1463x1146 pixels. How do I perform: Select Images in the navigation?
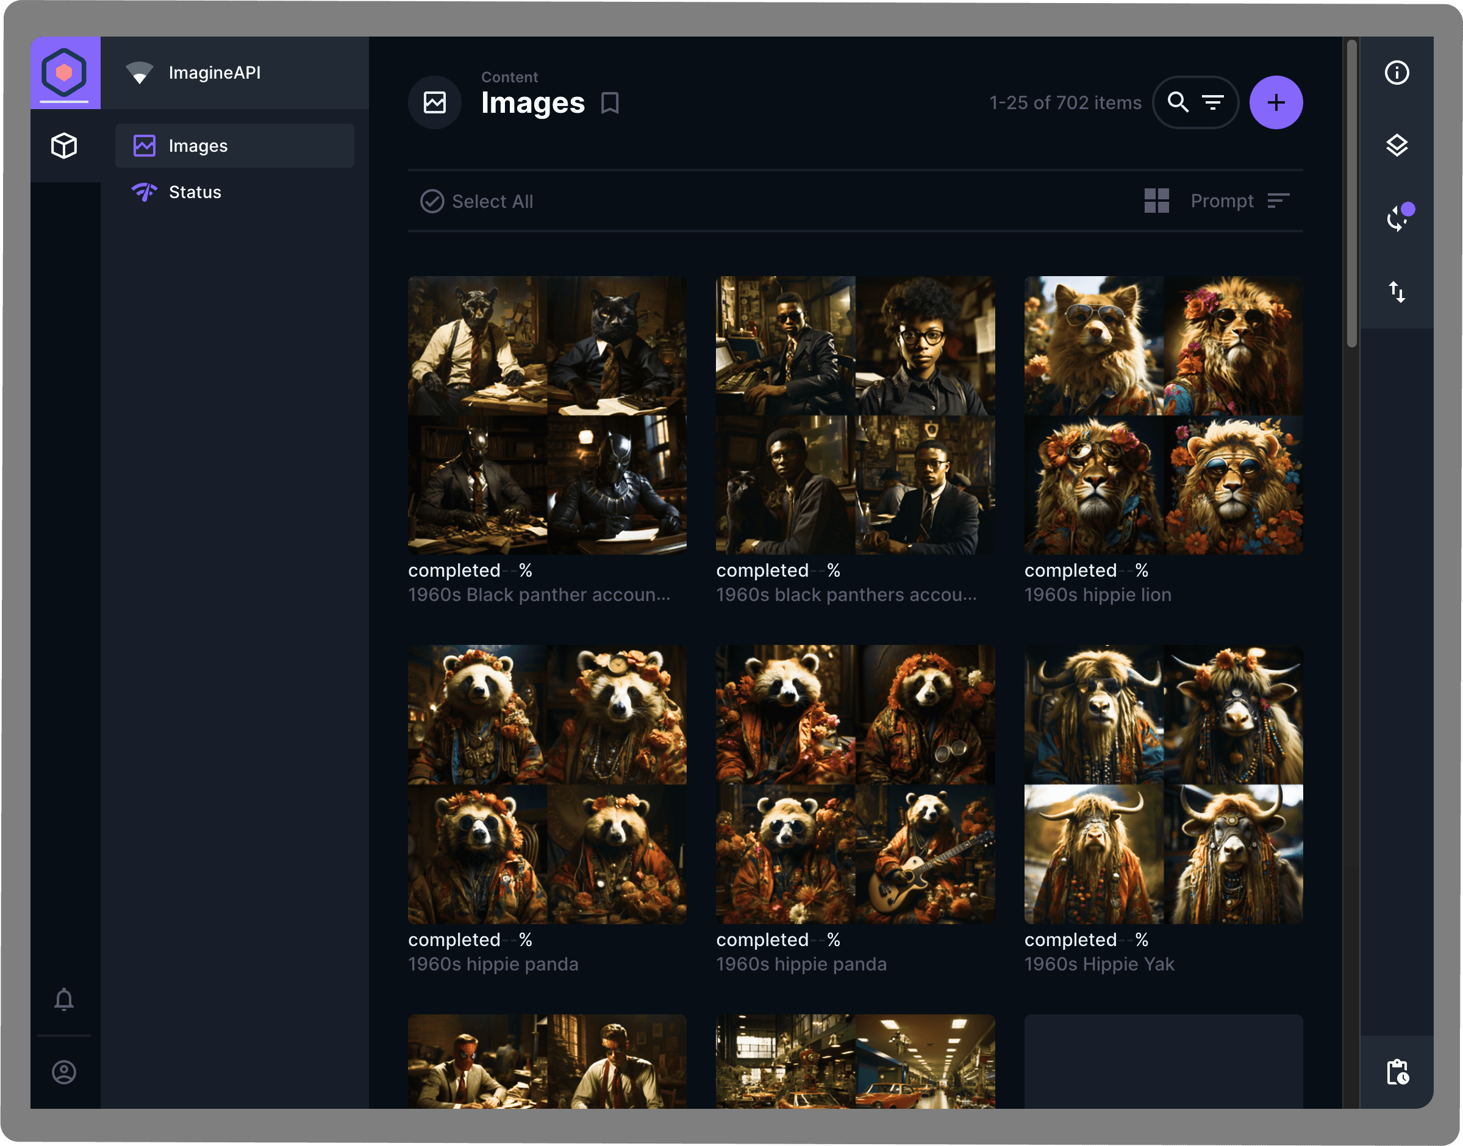pyautogui.click(x=234, y=146)
